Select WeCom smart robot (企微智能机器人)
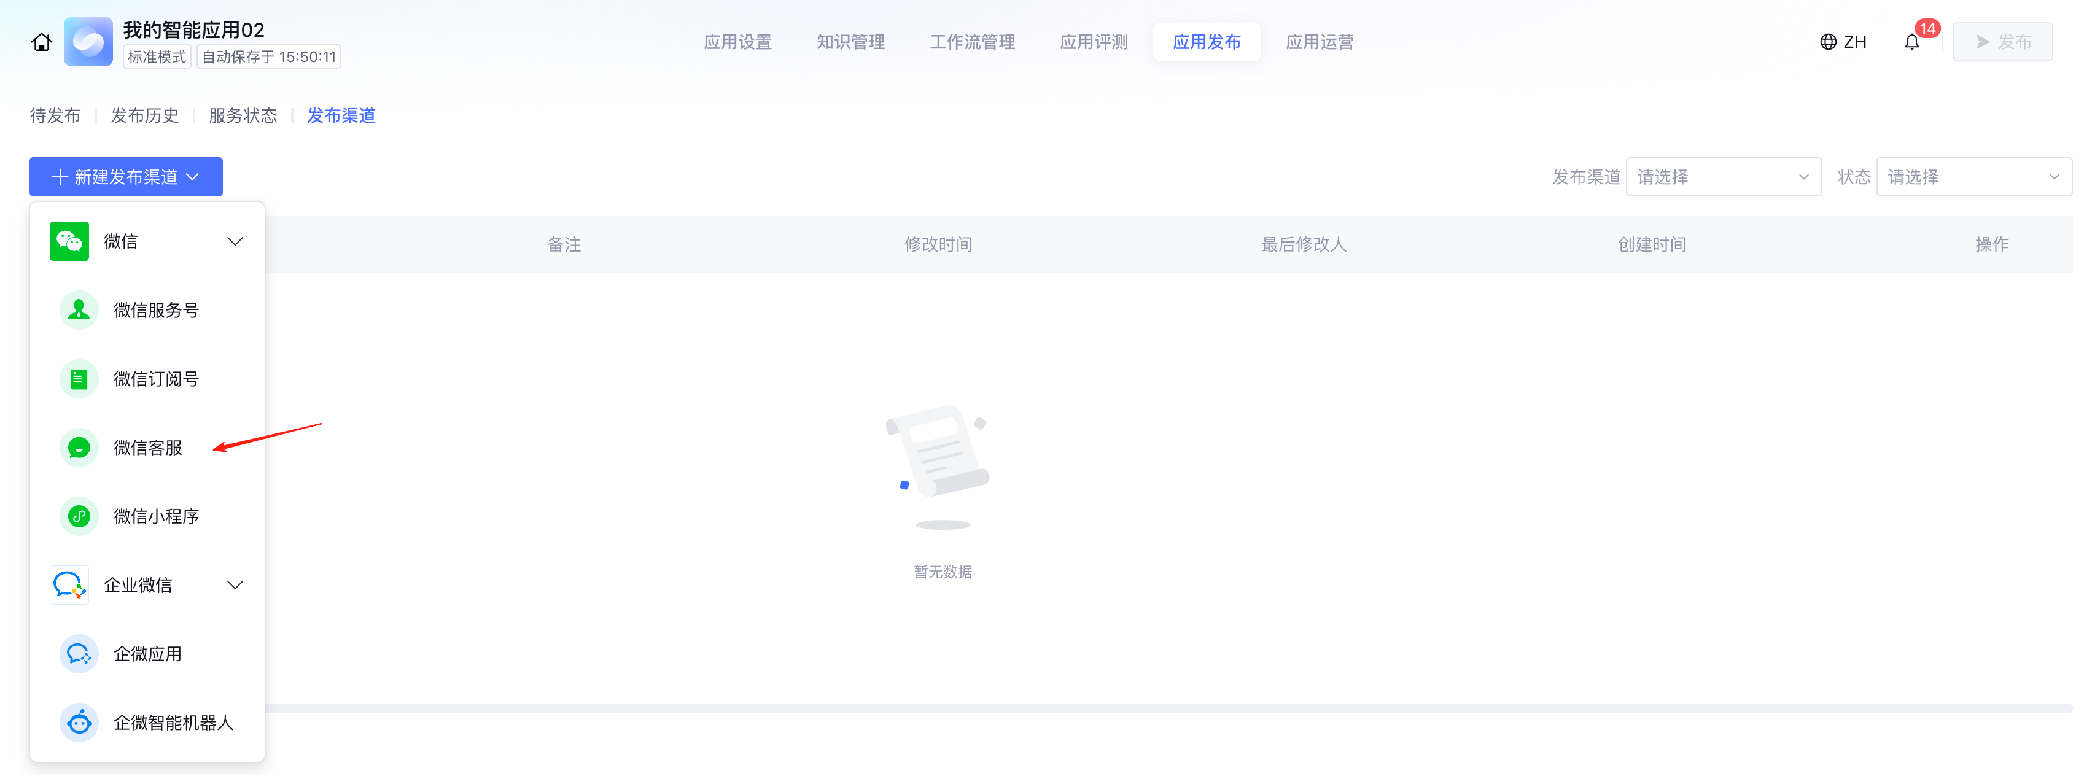Screen dimensions: 2084x776 click(x=173, y=723)
